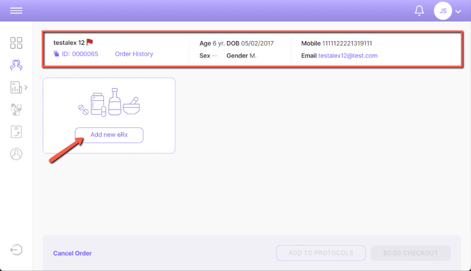Click the red flag next to testalex 12
This screenshot has width=471, height=271.
(90, 43)
